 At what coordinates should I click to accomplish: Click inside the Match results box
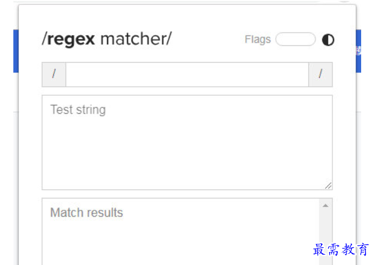point(181,232)
